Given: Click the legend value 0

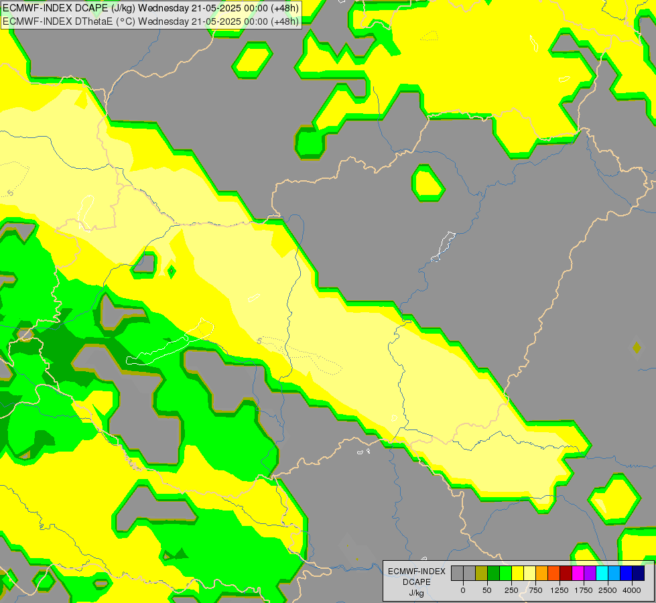Looking at the screenshot, I should tap(463, 590).
